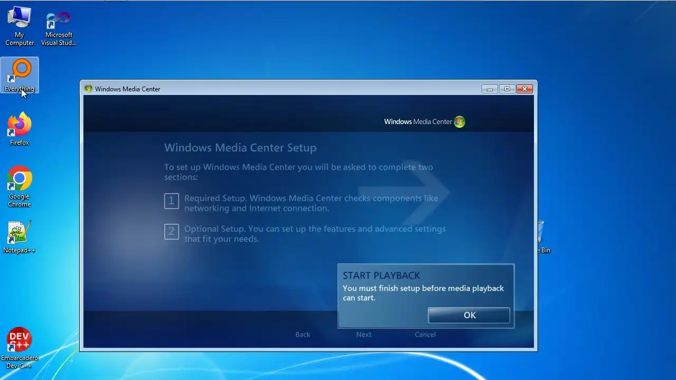Click the step 1 number box
The image size is (676, 380).
pyautogui.click(x=172, y=201)
